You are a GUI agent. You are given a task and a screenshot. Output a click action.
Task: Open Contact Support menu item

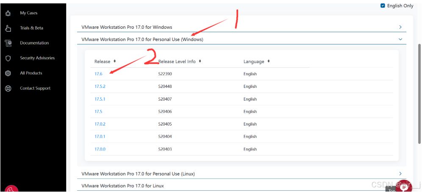coord(35,88)
